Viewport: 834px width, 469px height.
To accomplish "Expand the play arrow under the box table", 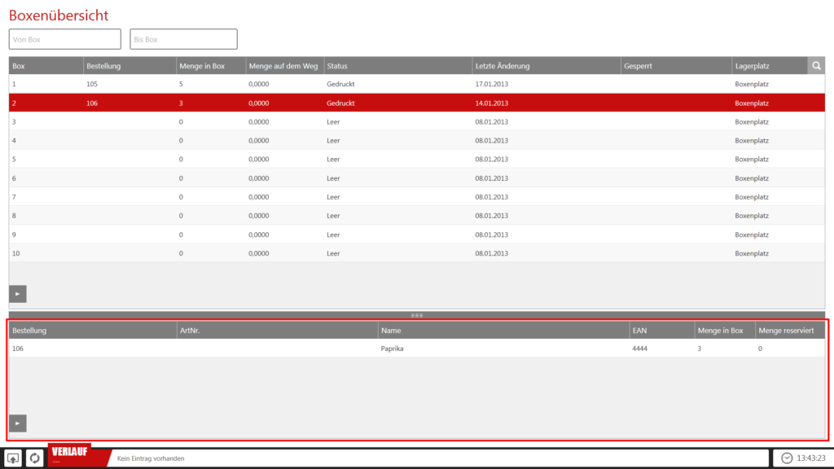I will click(x=18, y=293).
